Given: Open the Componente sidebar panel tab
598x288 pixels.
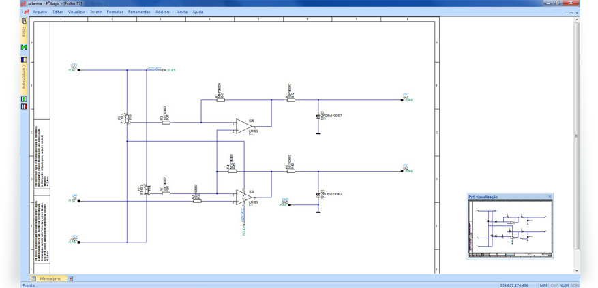Looking at the screenshot, I should [x=24, y=77].
